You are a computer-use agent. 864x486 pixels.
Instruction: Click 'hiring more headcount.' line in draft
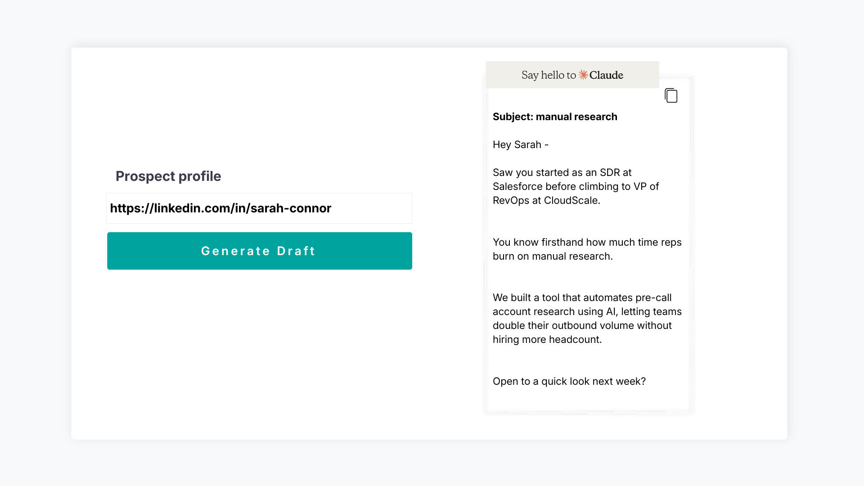547,339
